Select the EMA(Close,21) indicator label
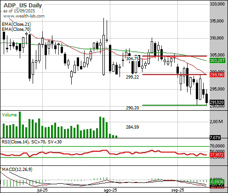The width and height of the screenshot is (228, 193). [17, 24]
